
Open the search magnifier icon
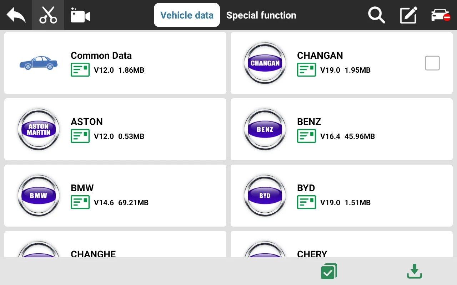376,15
